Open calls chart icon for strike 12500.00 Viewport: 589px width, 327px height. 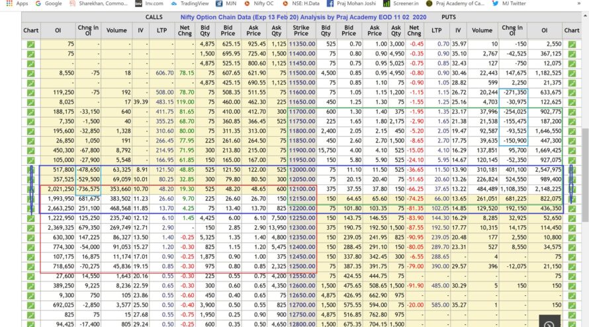pos(31,267)
